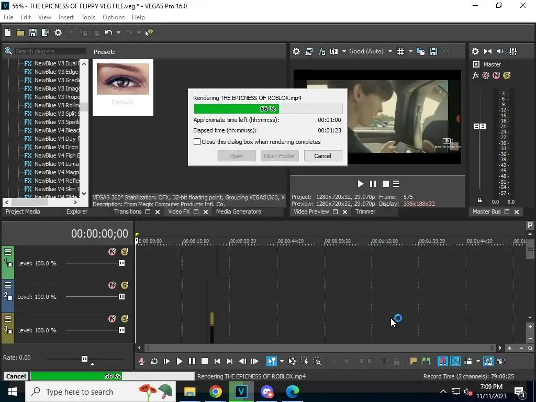The image size is (536, 402).
Task: Save preview snapshot to file icon
Action: click(x=433, y=51)
